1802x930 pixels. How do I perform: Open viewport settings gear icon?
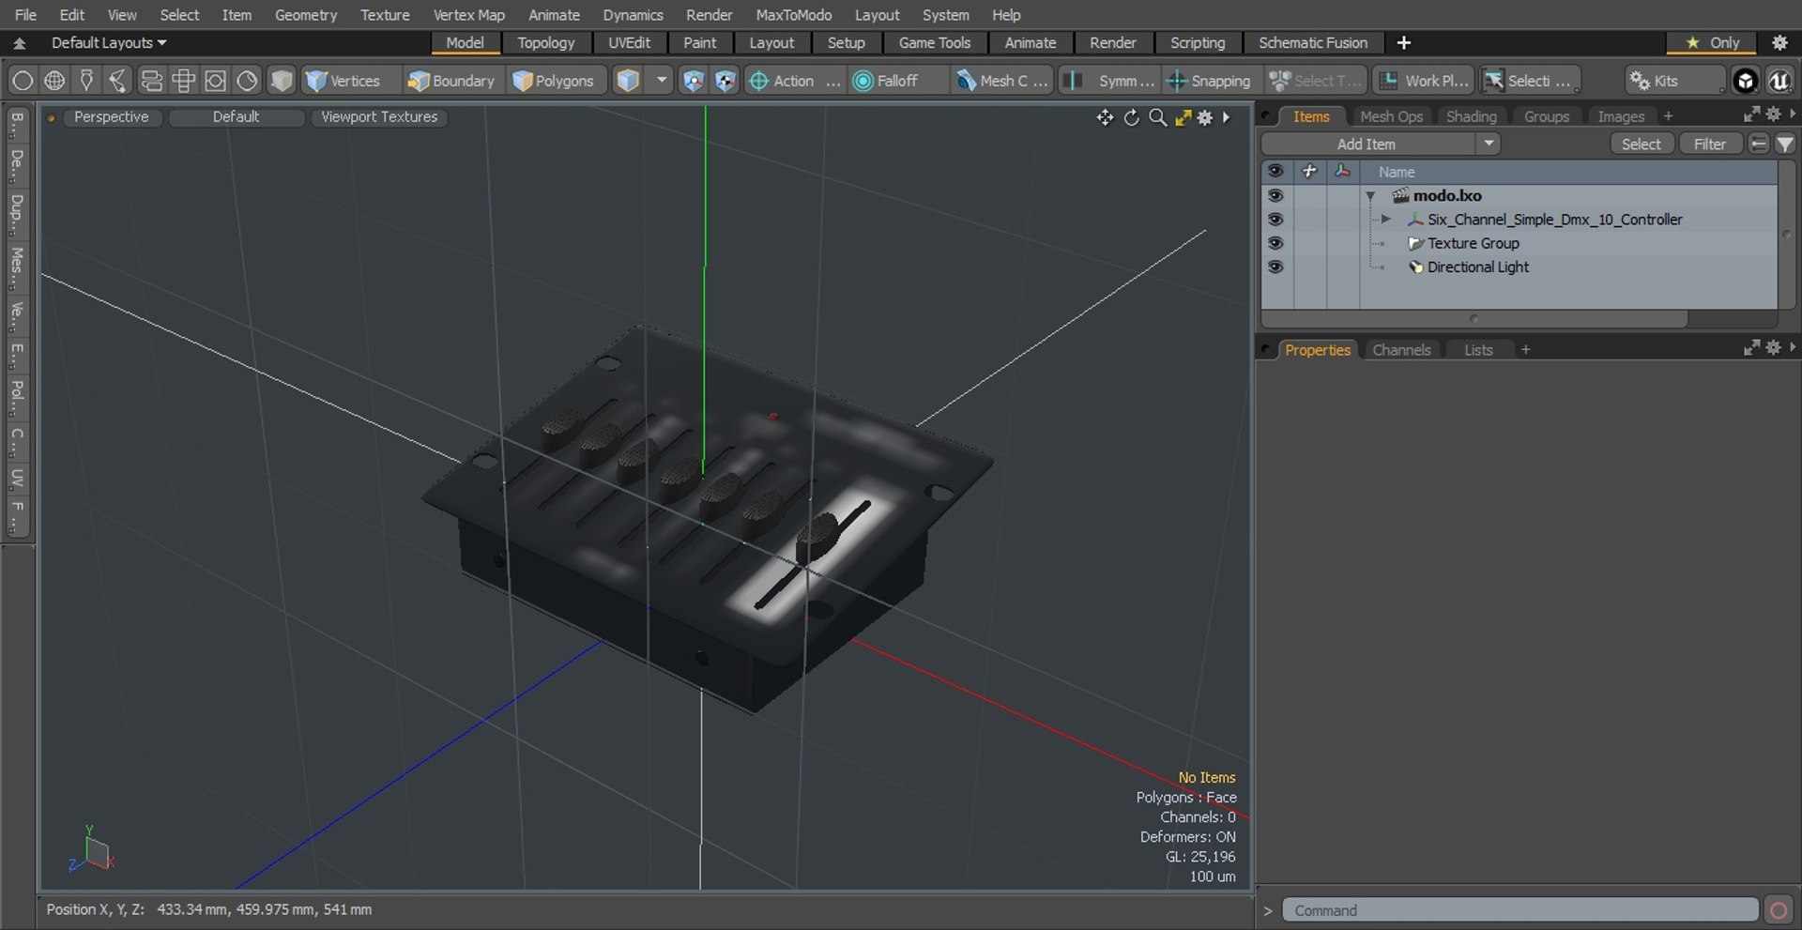[x=1205, y=117]
